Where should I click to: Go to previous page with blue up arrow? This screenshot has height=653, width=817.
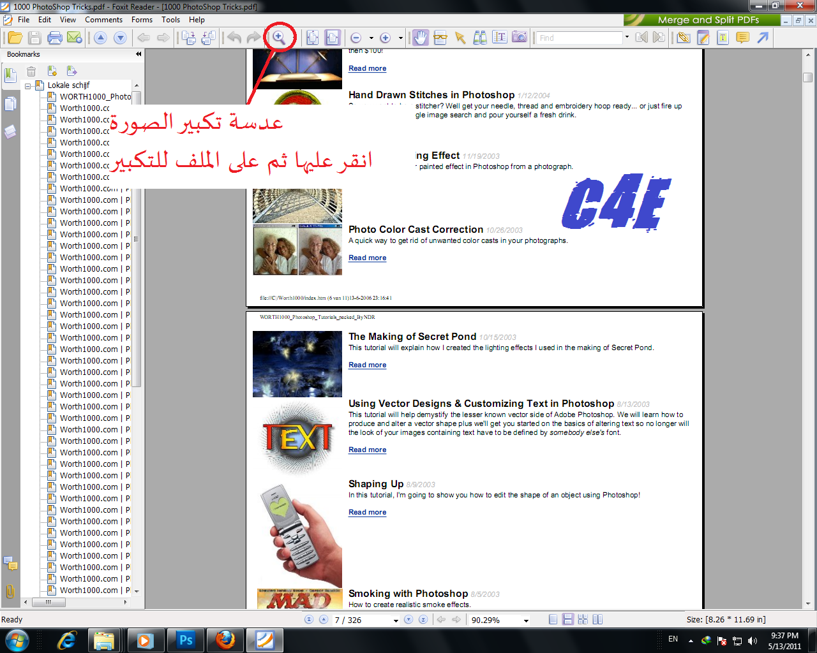tap(100, 38)
